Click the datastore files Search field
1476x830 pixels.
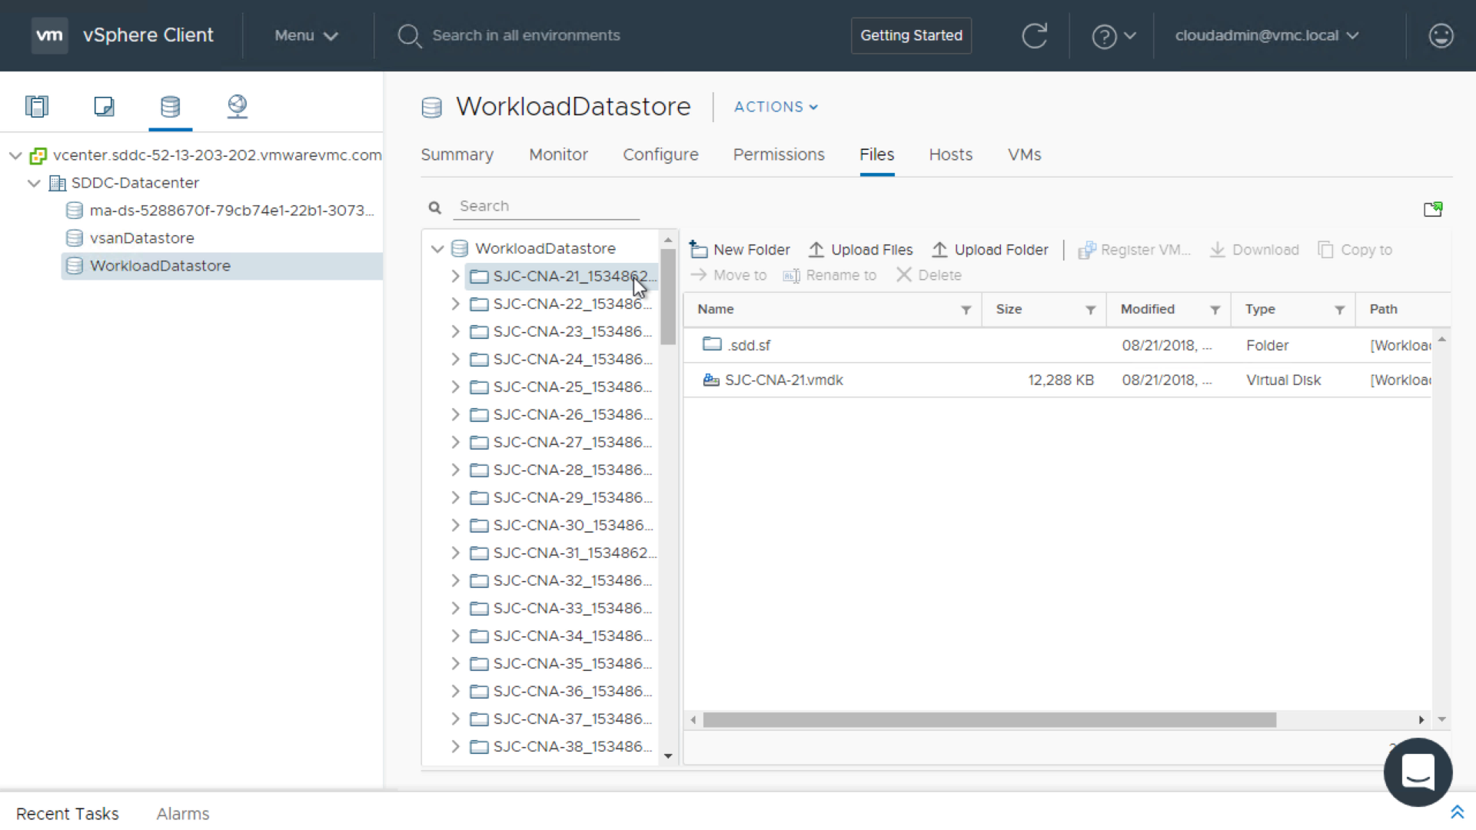coord(547,206)
